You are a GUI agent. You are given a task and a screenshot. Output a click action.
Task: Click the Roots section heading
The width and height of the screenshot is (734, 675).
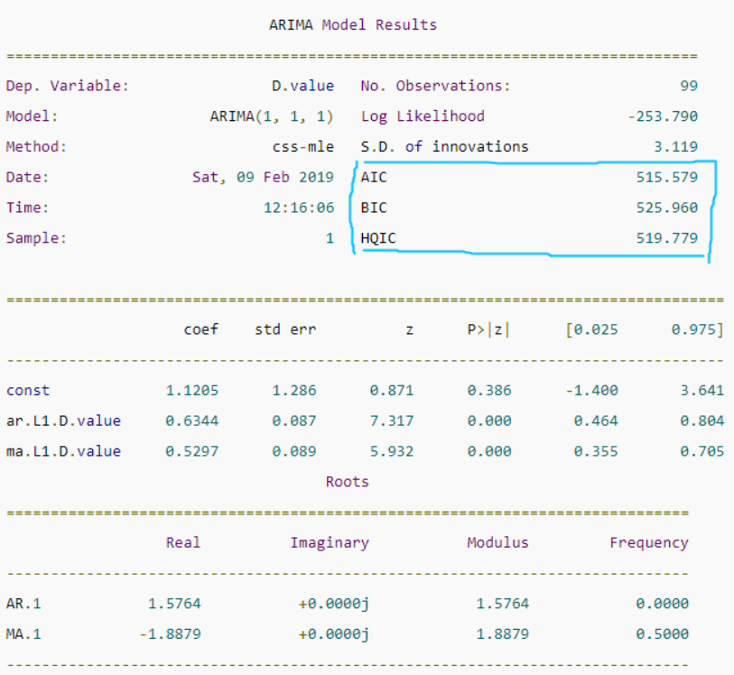(348, 482)
